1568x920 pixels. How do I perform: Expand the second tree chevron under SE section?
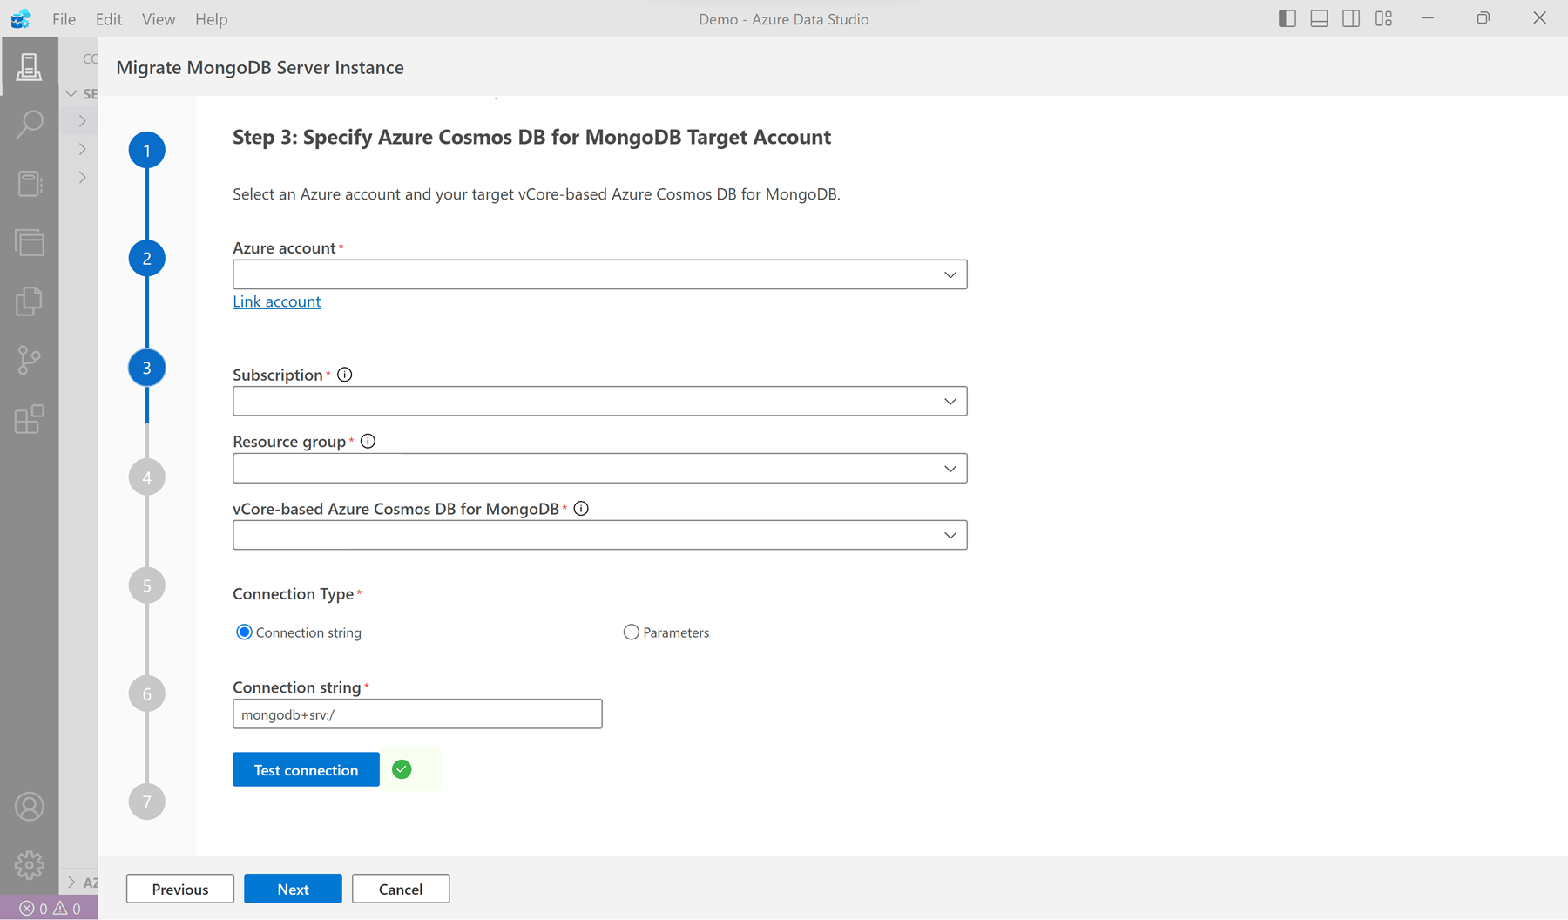click(83, 149)
